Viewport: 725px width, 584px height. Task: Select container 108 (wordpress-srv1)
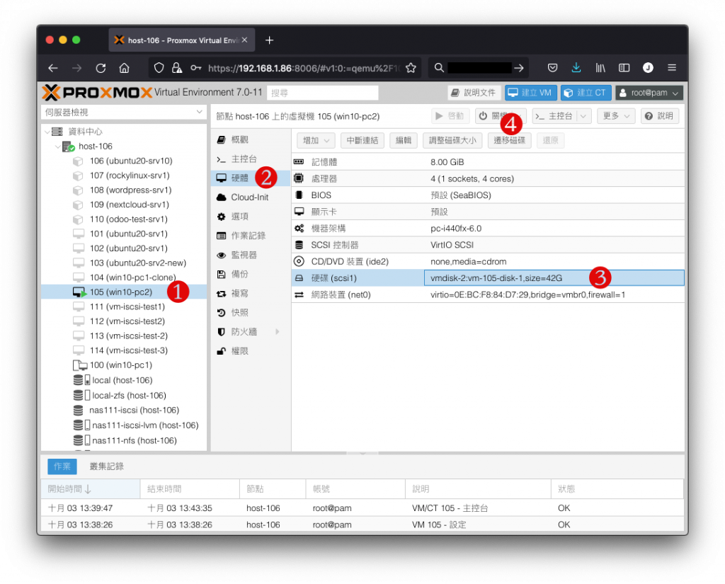click(124, 190)
